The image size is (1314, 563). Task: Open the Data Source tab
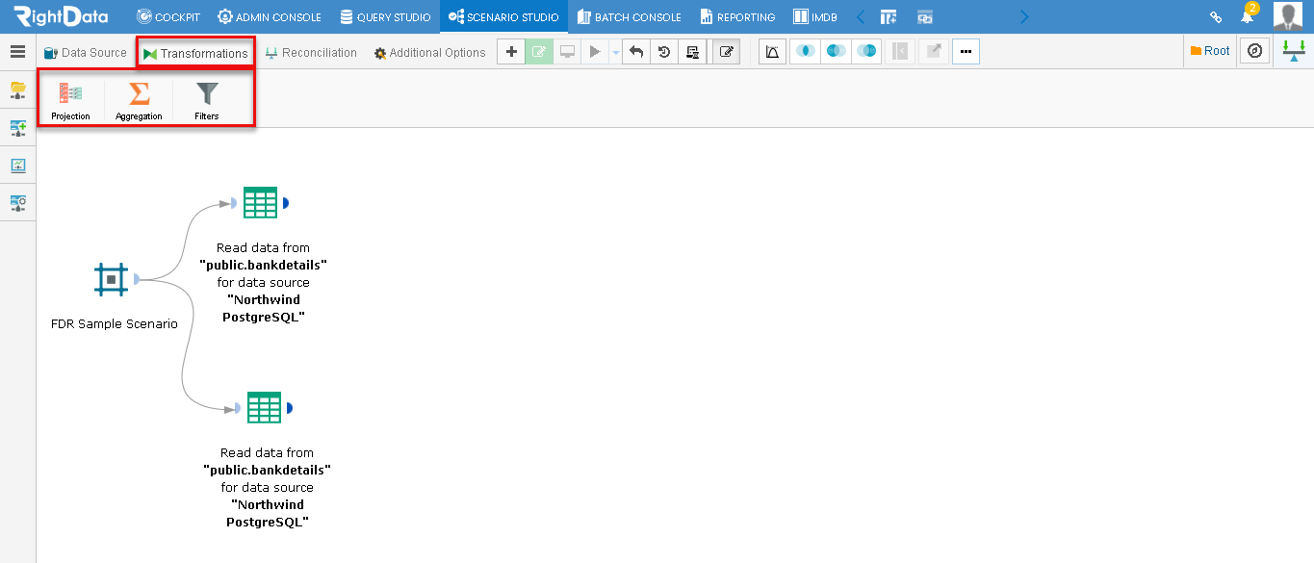(85, 53)
